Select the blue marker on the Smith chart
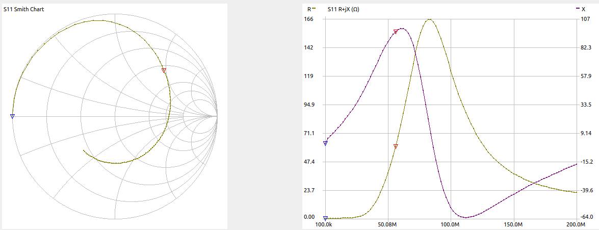The height and width of the screenshot is (230, 599). click(x=13, y=116)
